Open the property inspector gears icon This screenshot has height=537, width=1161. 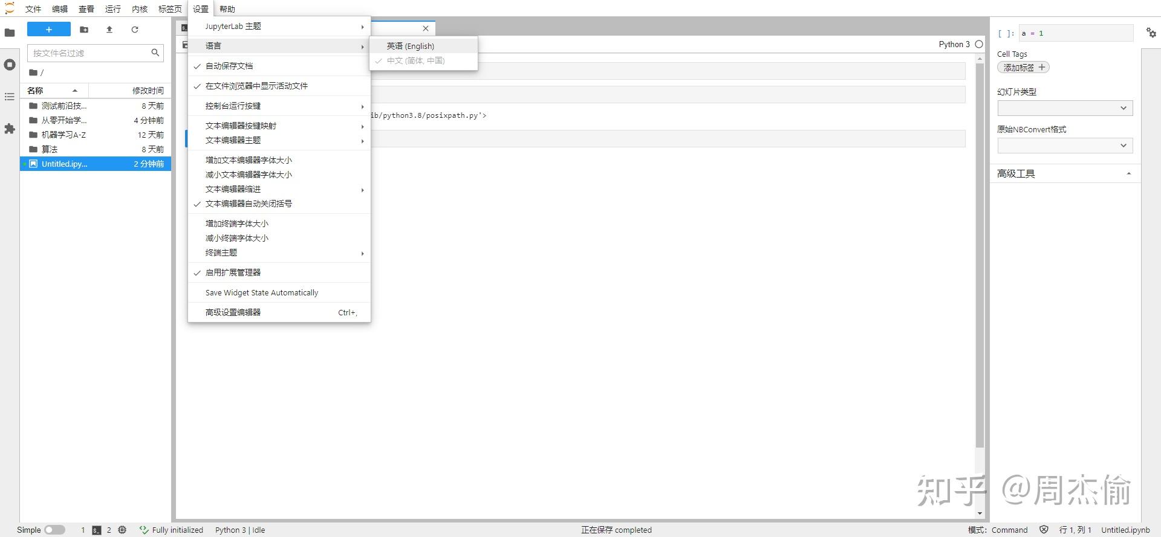point(1151,33)
